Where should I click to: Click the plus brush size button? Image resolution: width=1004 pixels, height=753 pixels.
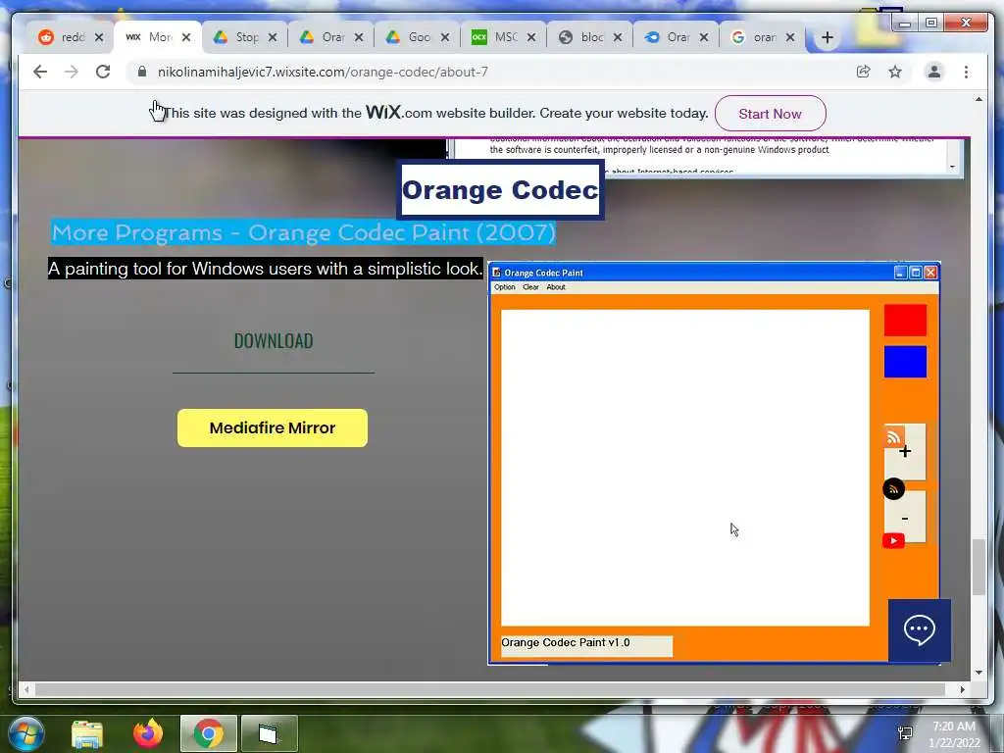(x=905, y=452)
